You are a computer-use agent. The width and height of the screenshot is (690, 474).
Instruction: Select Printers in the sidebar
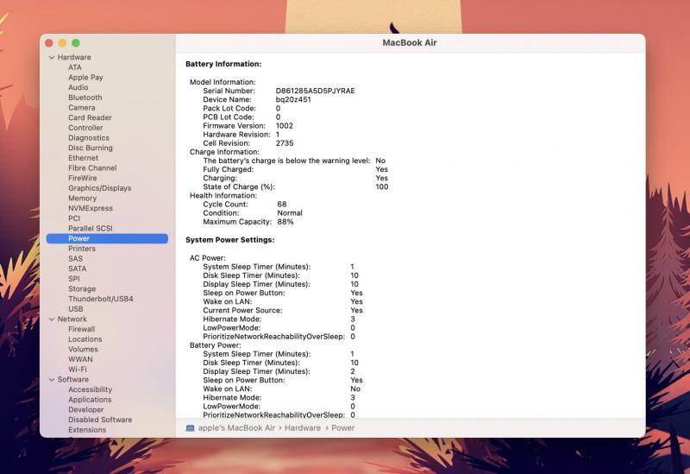coord(82,249)
